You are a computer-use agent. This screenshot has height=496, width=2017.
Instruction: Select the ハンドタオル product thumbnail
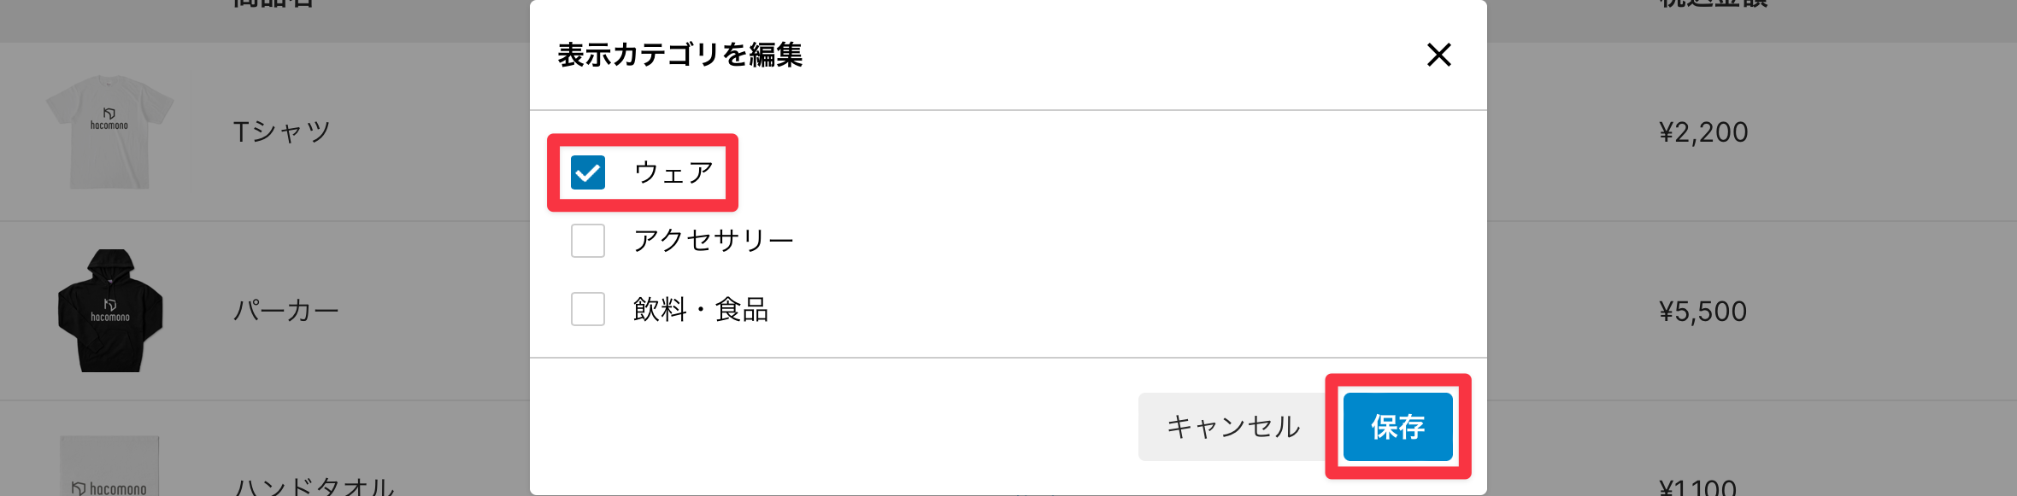point(109,470)
